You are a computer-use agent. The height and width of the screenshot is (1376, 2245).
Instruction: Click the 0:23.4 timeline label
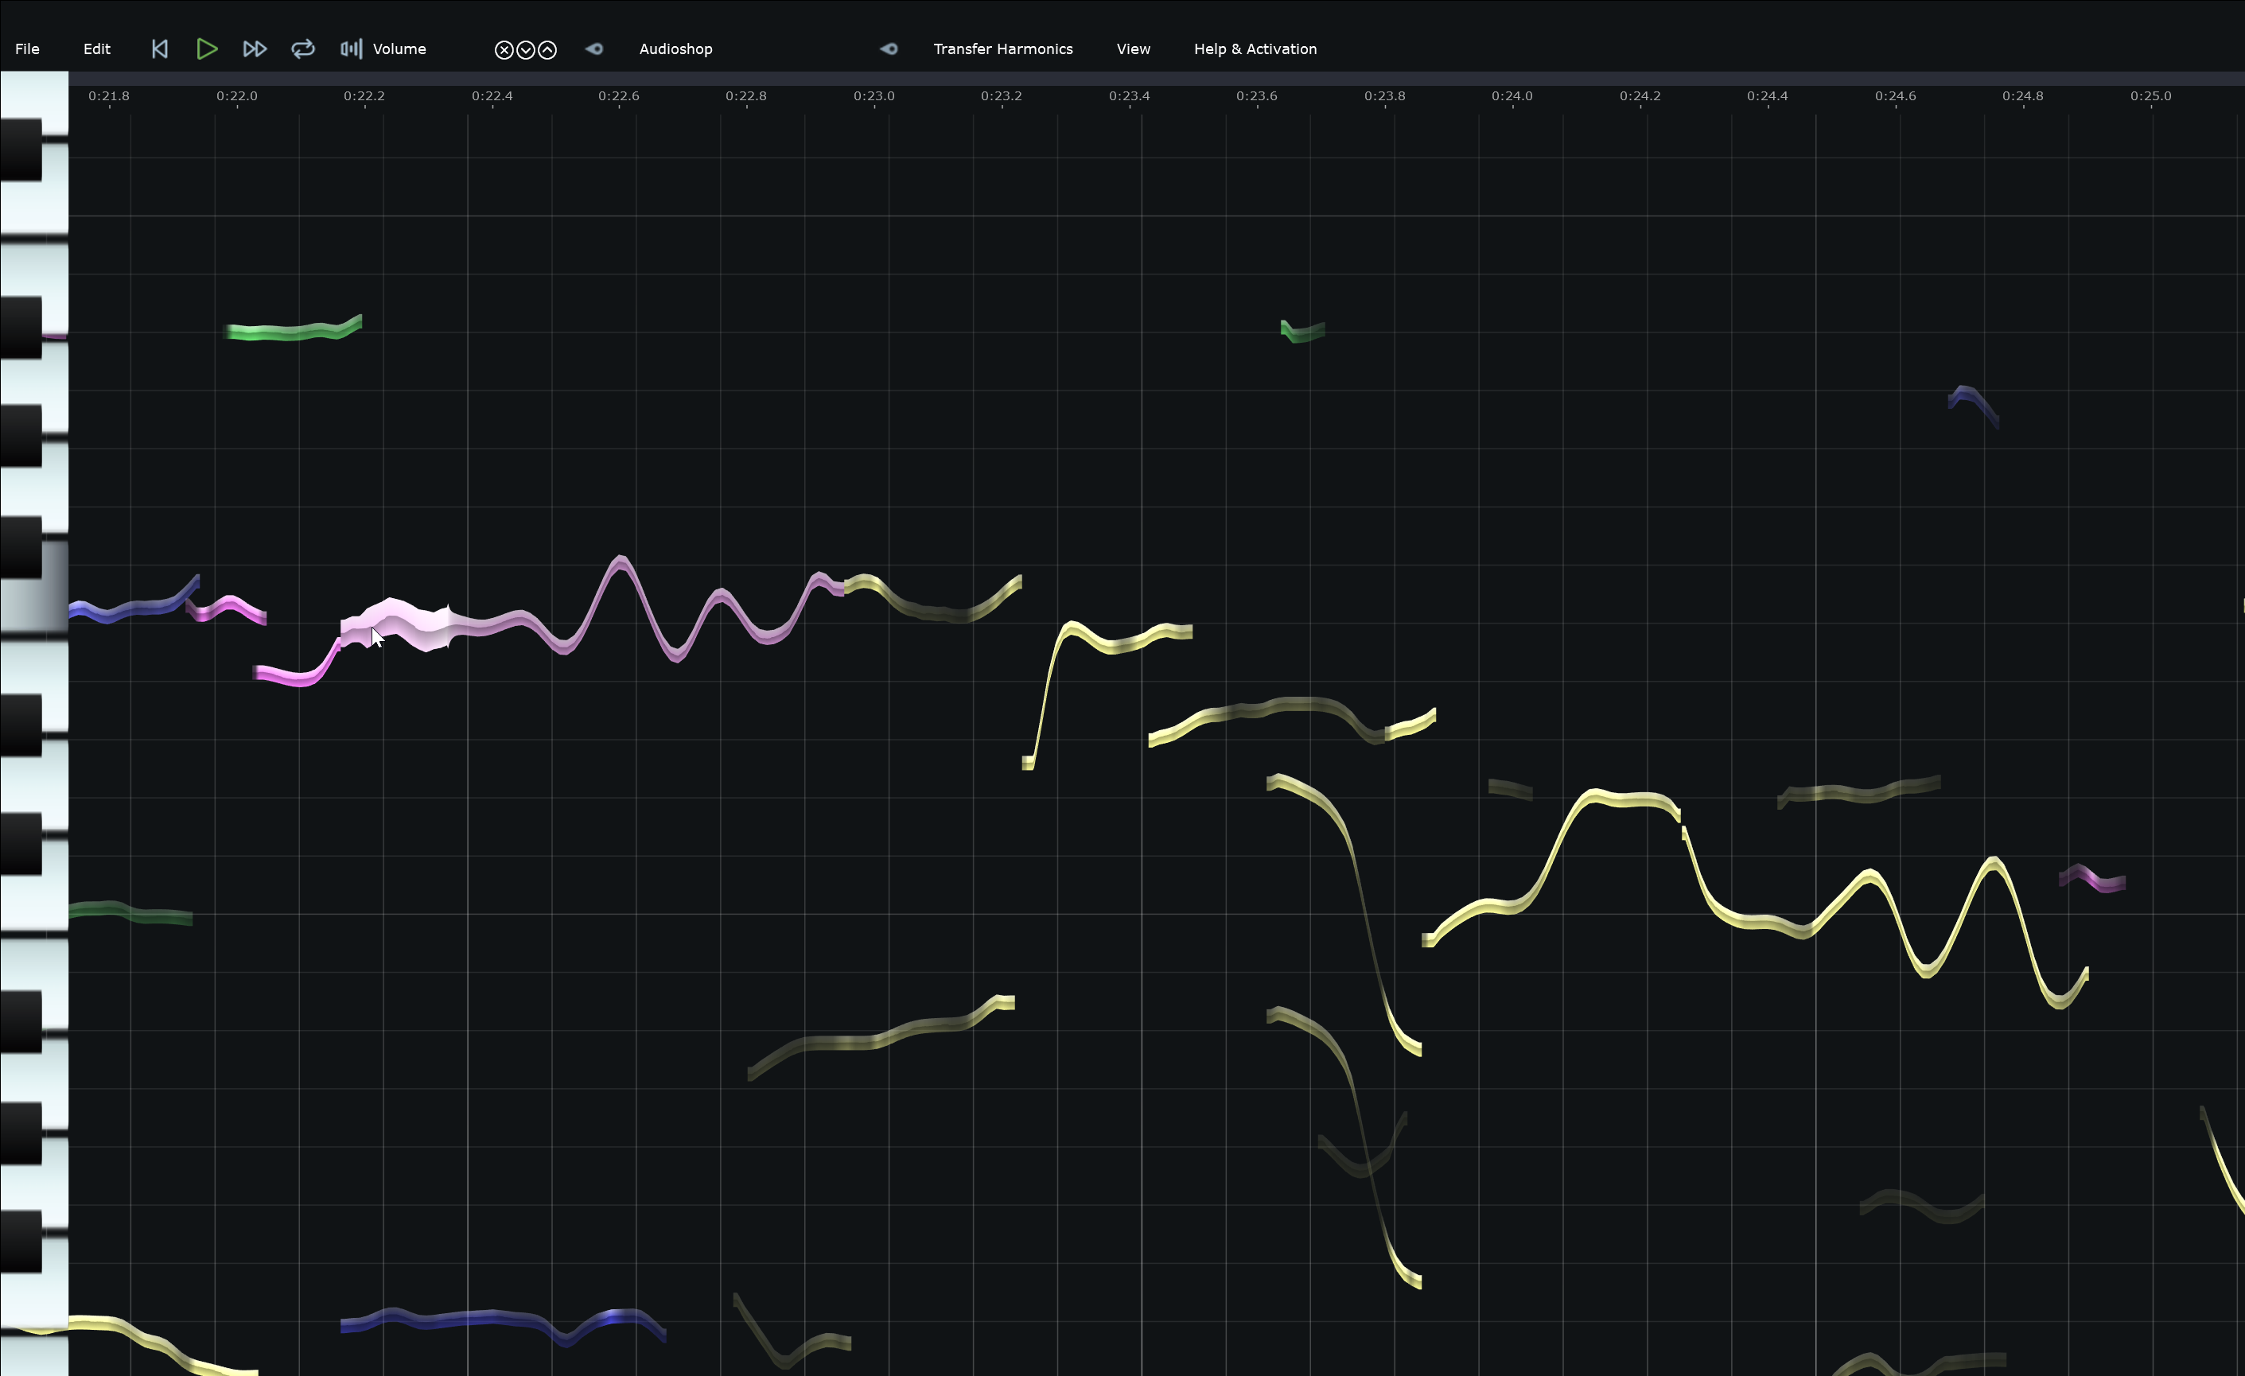[1129, 96]
